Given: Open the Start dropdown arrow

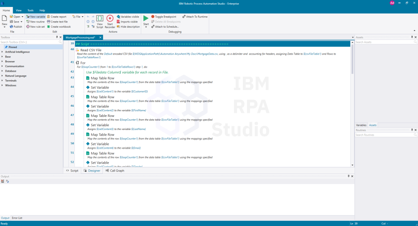Looking at the screenshot, I should pyautogui.click(x=146, y=27).
